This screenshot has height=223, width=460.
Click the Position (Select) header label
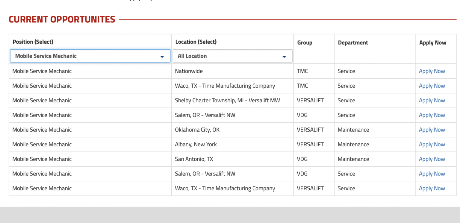pos(33,42)
